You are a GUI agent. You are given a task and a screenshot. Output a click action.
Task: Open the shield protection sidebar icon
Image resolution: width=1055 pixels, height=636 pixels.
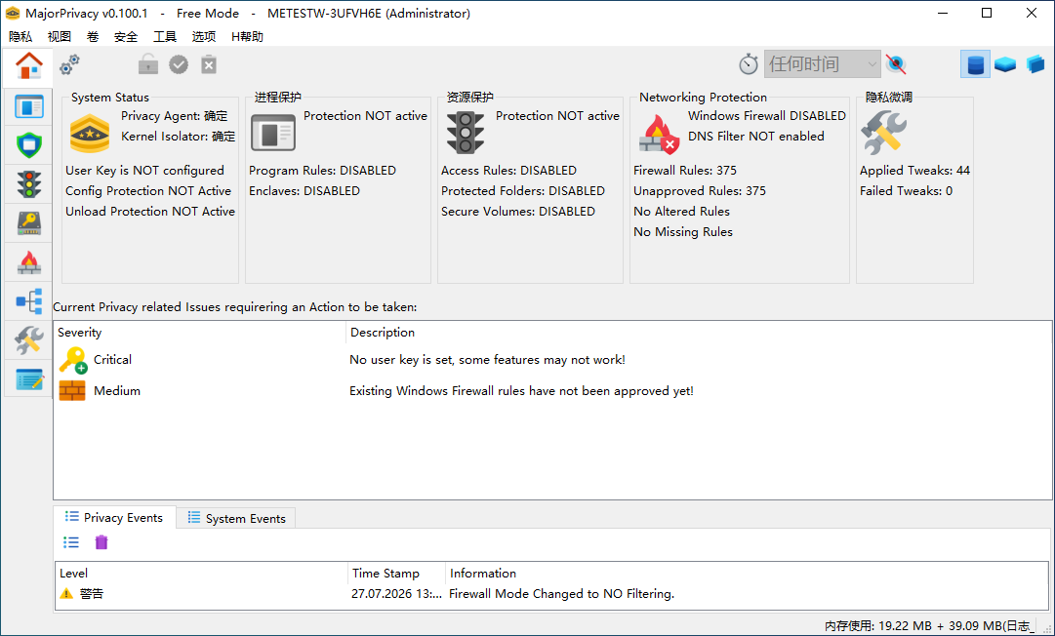(x=28, y=144)
